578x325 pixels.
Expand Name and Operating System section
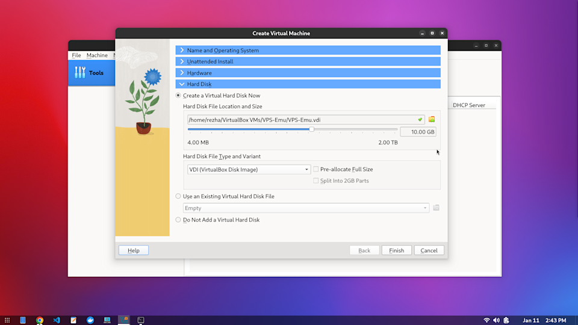(308, 50)
